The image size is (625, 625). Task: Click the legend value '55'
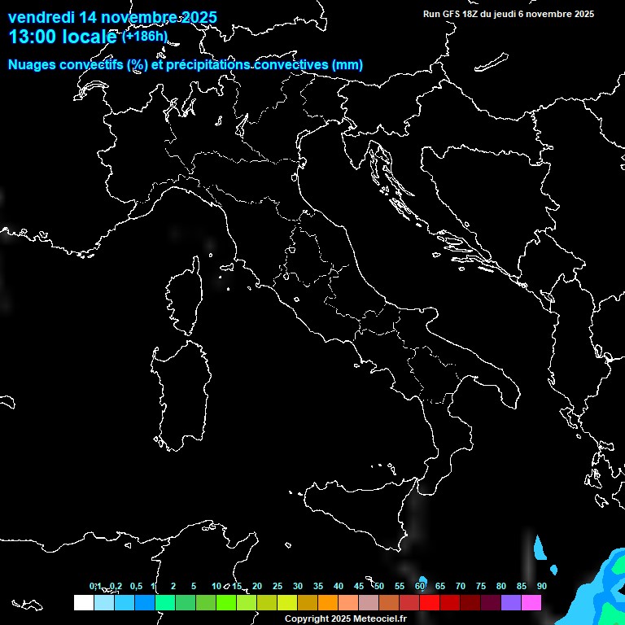click(400, 586)
